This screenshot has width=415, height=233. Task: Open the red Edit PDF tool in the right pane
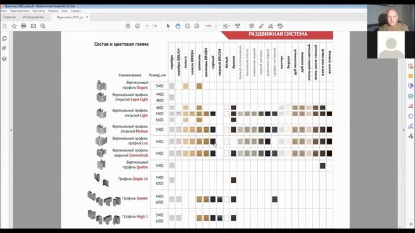[410, 106]
